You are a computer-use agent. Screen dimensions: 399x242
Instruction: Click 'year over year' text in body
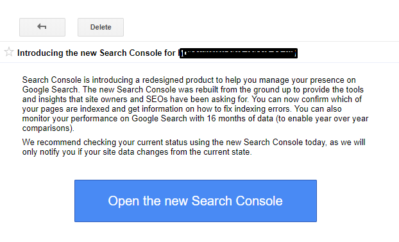342,119
